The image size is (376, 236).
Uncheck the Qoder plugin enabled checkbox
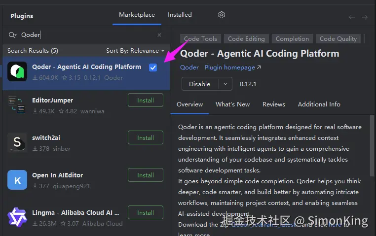[x=153, y=67]
